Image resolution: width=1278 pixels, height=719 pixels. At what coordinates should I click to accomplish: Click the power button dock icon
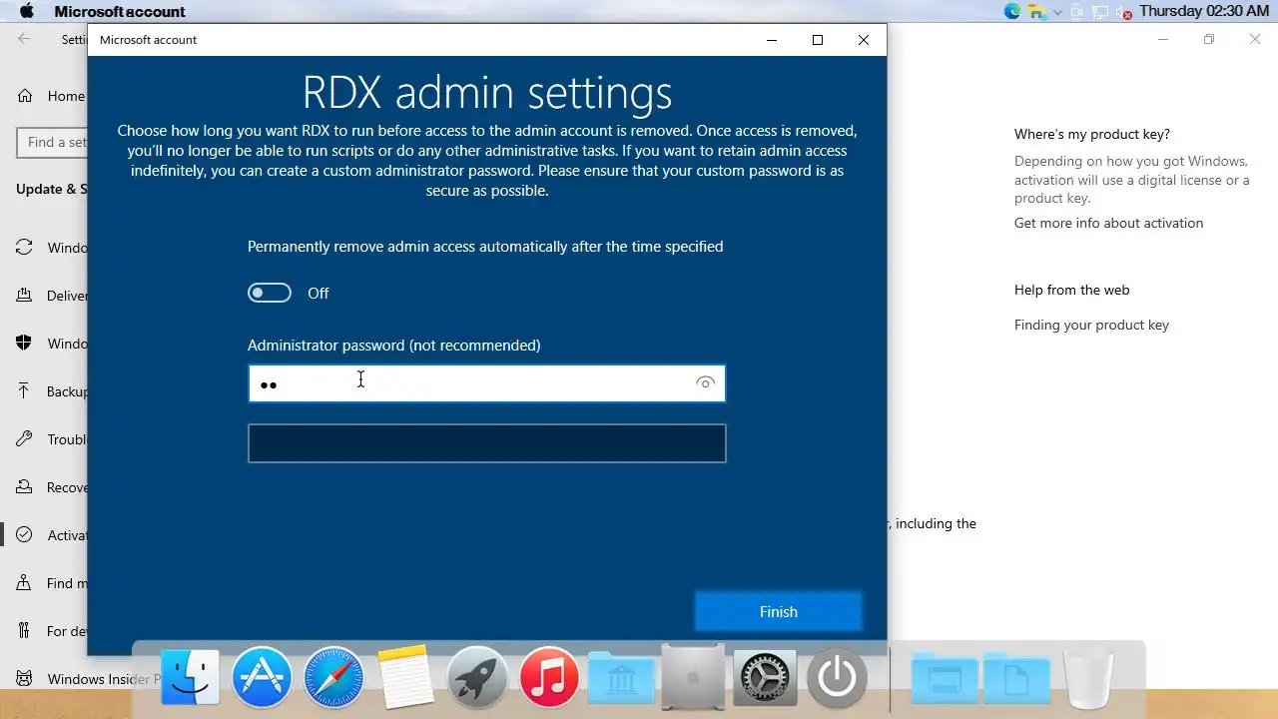point(837,677)
